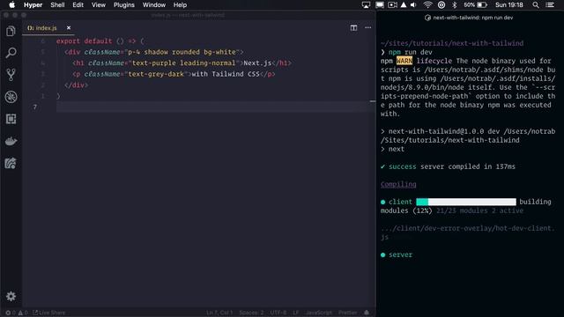Click the AirPlay icon in the menu bar
Viewport: 564px width, 317px height.
(x=366, y=5)
